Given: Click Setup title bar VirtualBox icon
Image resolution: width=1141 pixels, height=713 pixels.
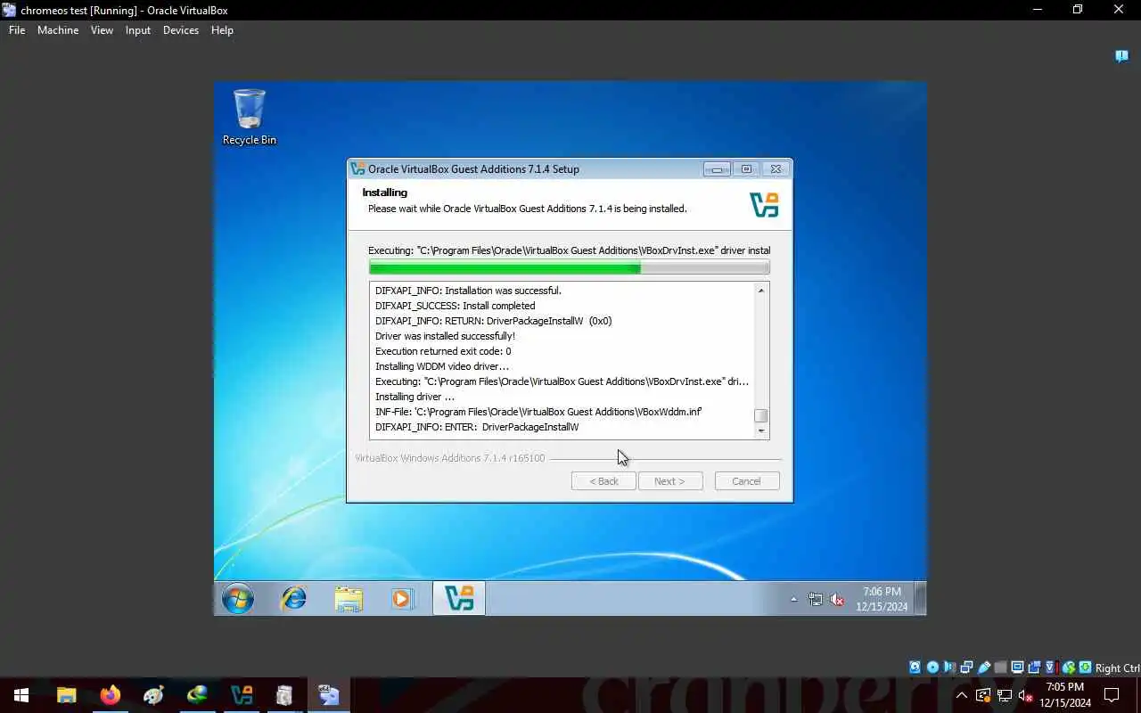Looking at the screenshot, I should point(358,168).
